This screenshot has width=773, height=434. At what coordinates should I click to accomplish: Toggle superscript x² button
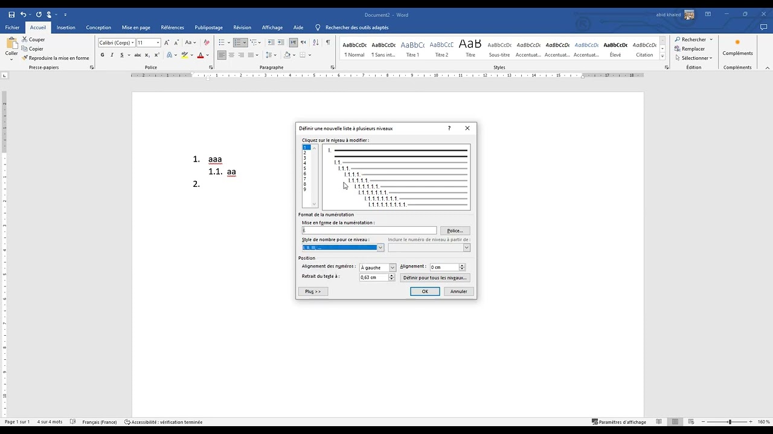tap(156, 55)
